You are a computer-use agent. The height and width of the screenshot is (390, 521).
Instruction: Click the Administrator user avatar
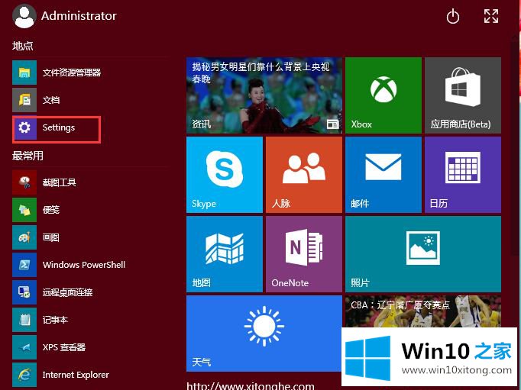(x=24, y=16)
